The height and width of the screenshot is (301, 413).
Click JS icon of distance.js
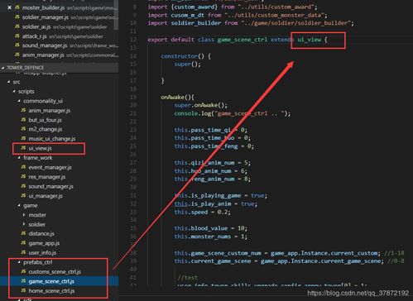click(x=23, y=233)
